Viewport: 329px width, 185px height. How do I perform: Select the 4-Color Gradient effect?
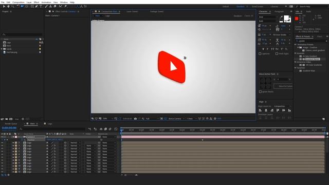point(309,56)
